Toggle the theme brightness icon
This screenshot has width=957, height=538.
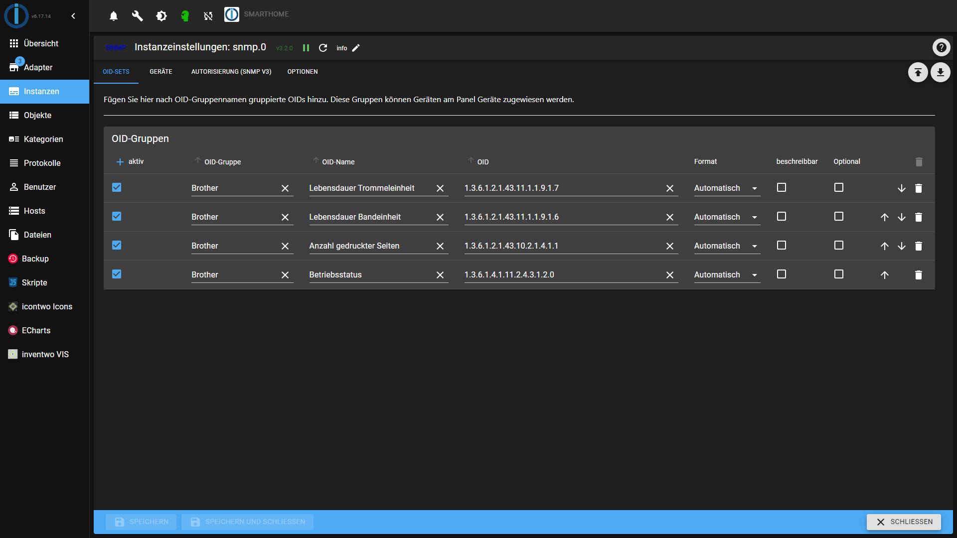point(161,16)
